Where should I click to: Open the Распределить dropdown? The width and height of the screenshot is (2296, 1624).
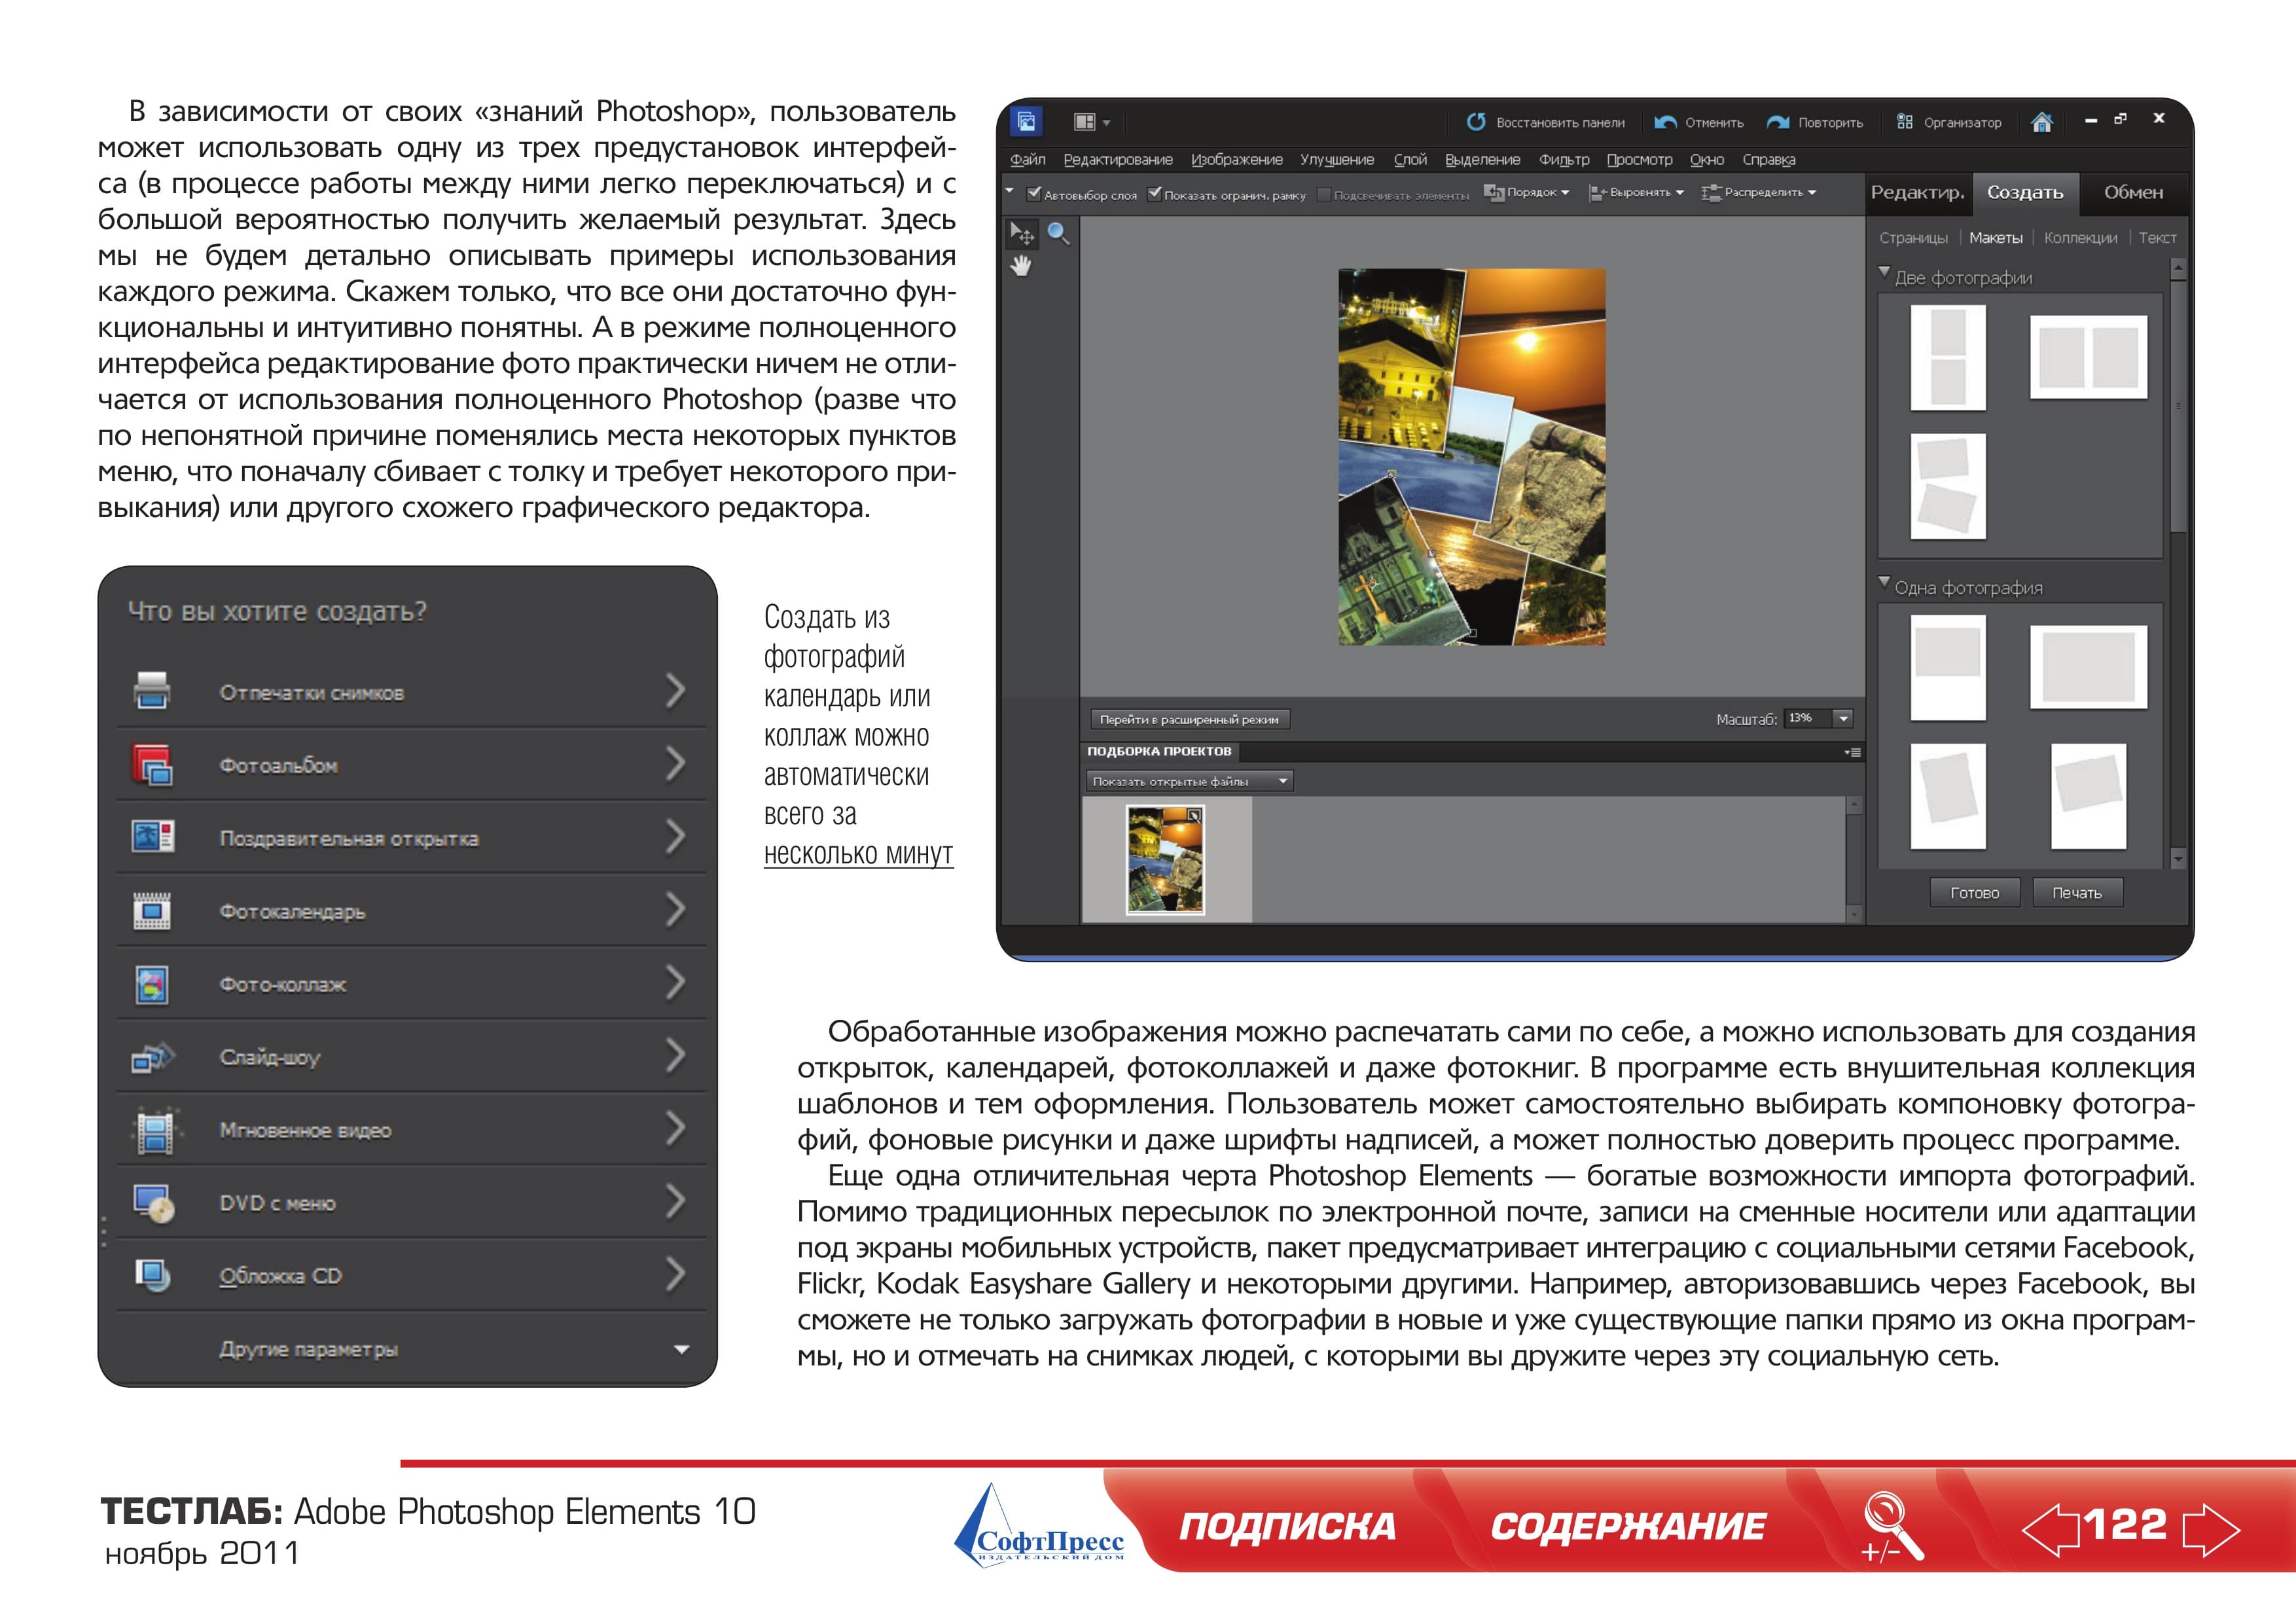coord(1759,192)
